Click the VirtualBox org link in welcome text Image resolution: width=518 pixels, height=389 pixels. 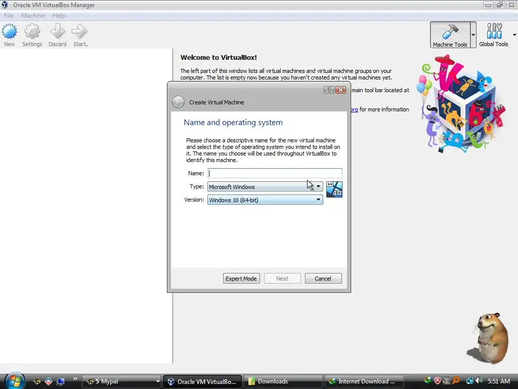tap(354, 109)
